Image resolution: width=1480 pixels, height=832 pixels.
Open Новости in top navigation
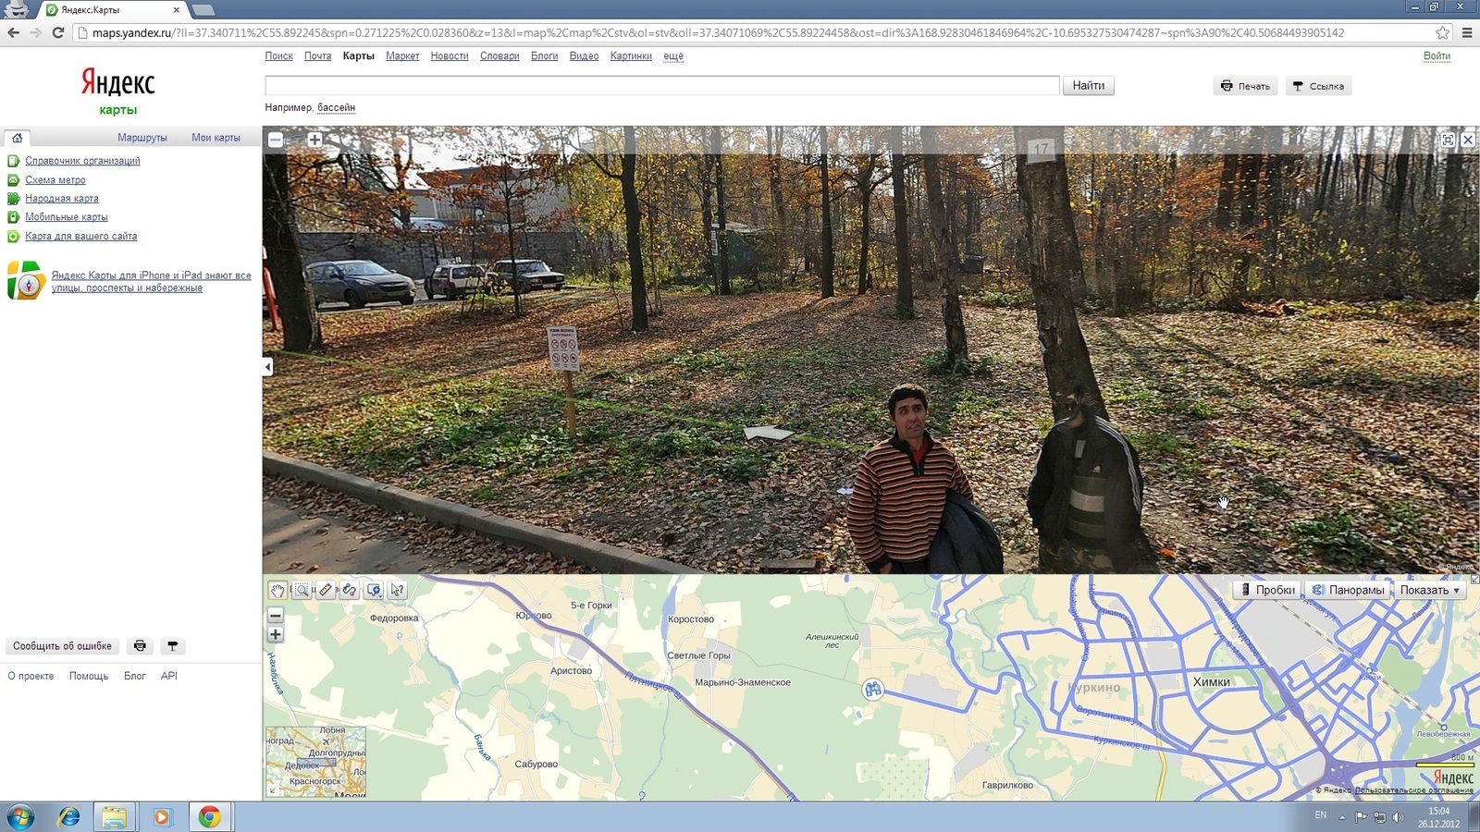click(450, 56)
